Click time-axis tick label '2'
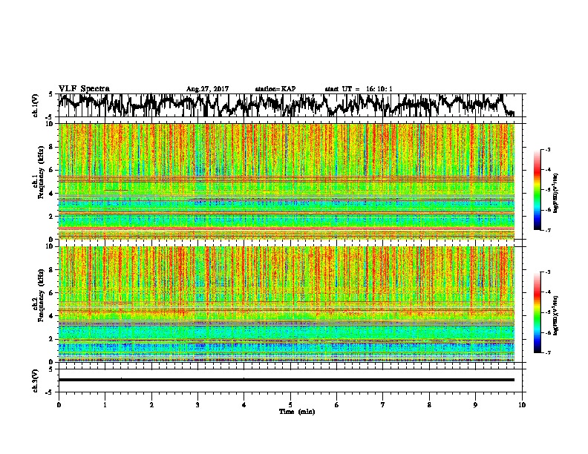Image resolution: width=588 pixels, height=454 pixels. tap(151, 405)
